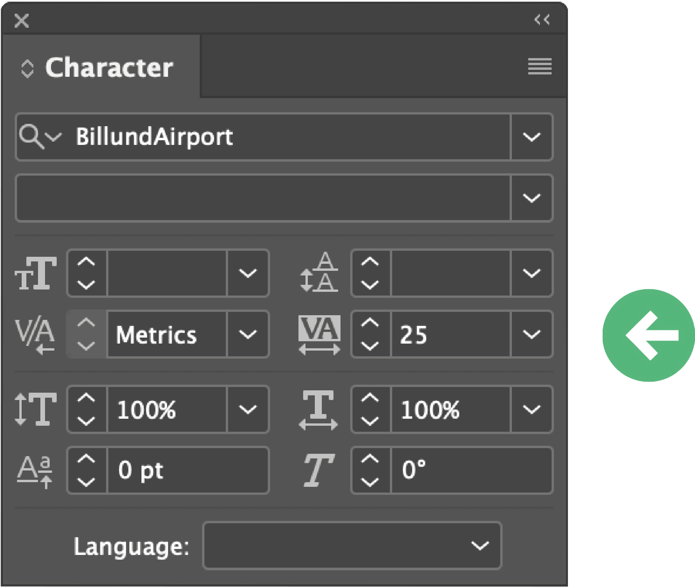The height and width of the screenshot is (587, 695).
Task: Click the kerning icon beside Metrics
Action: 35,335
